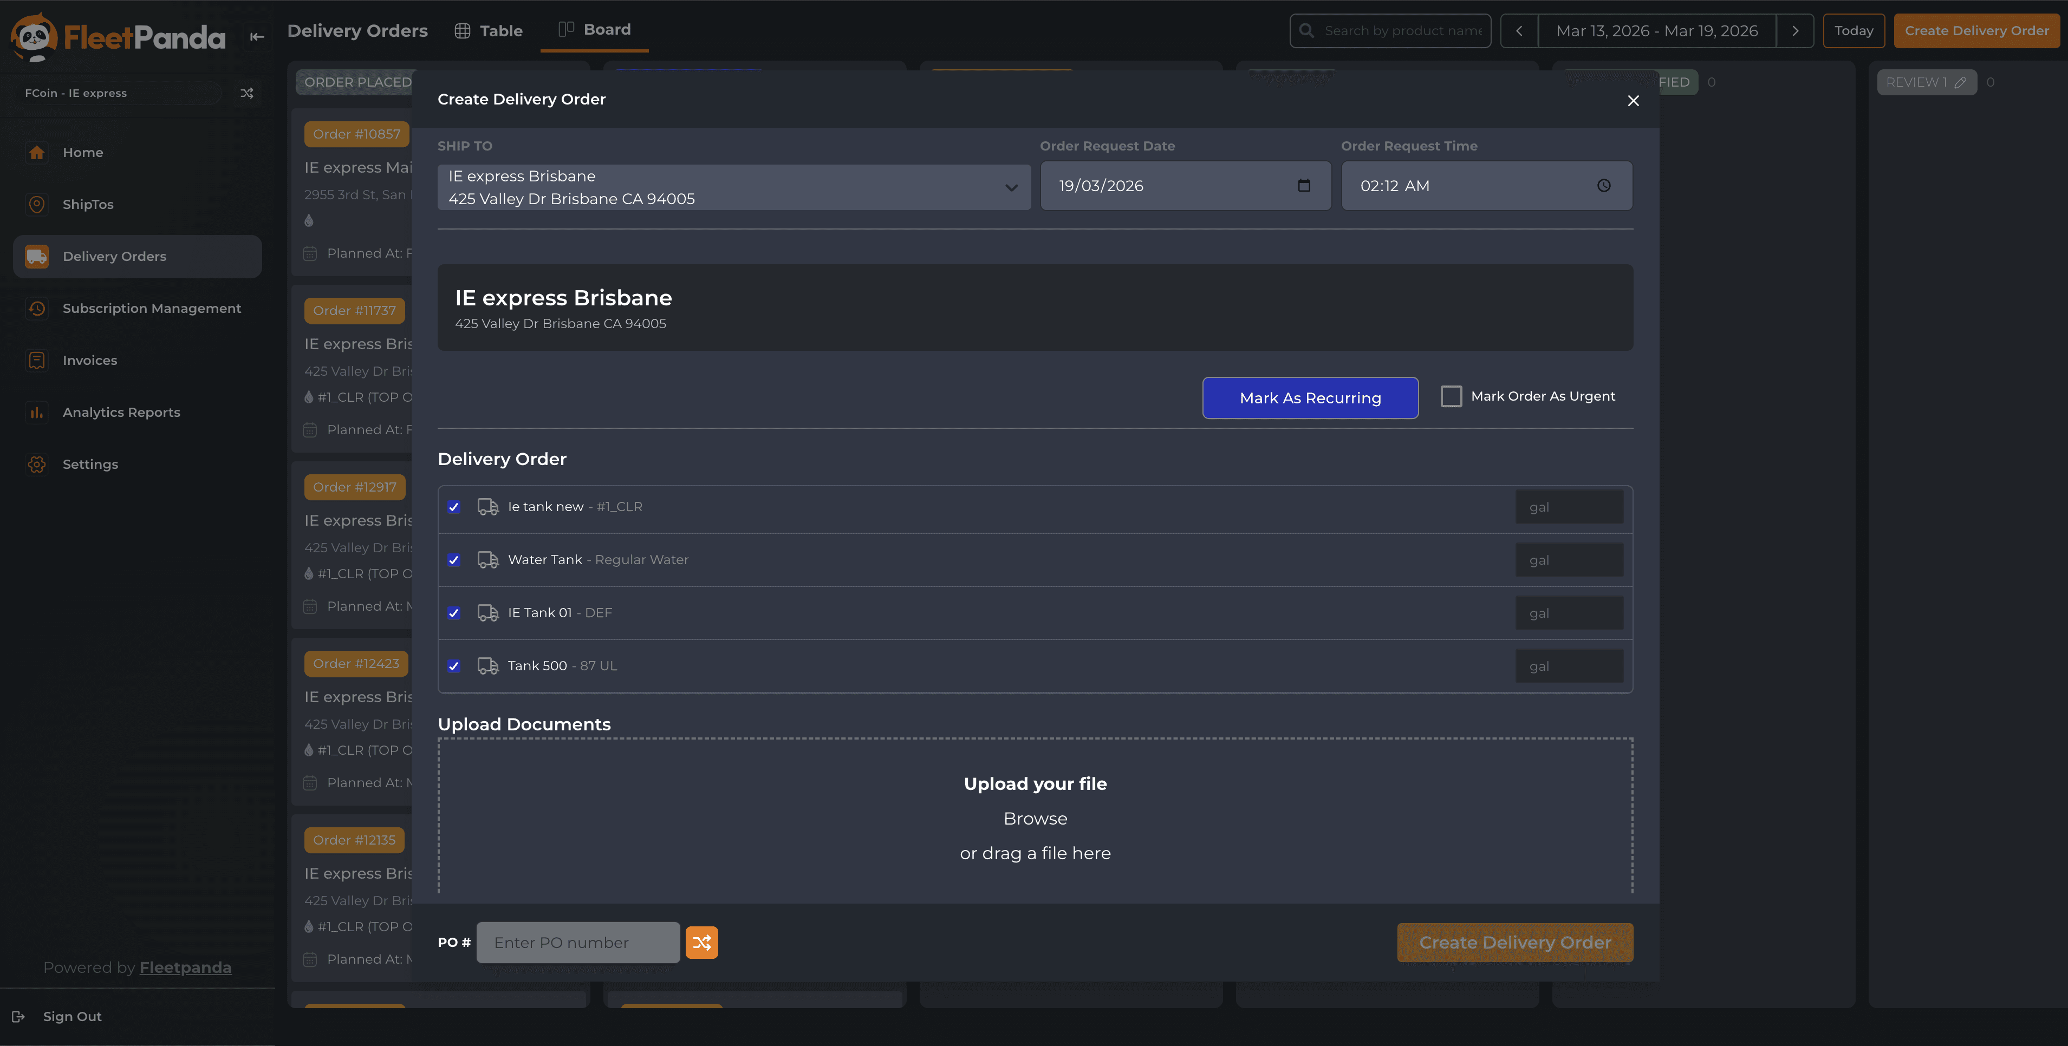This screenshot has width=2068, height=1046.
Task: Click the Enter PO number field
Action: click(578, 943)
